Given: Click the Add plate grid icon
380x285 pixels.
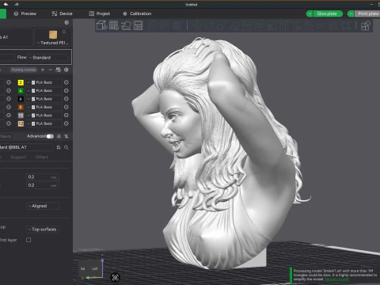Looking at the screenshot, I should tap(114, 25).
